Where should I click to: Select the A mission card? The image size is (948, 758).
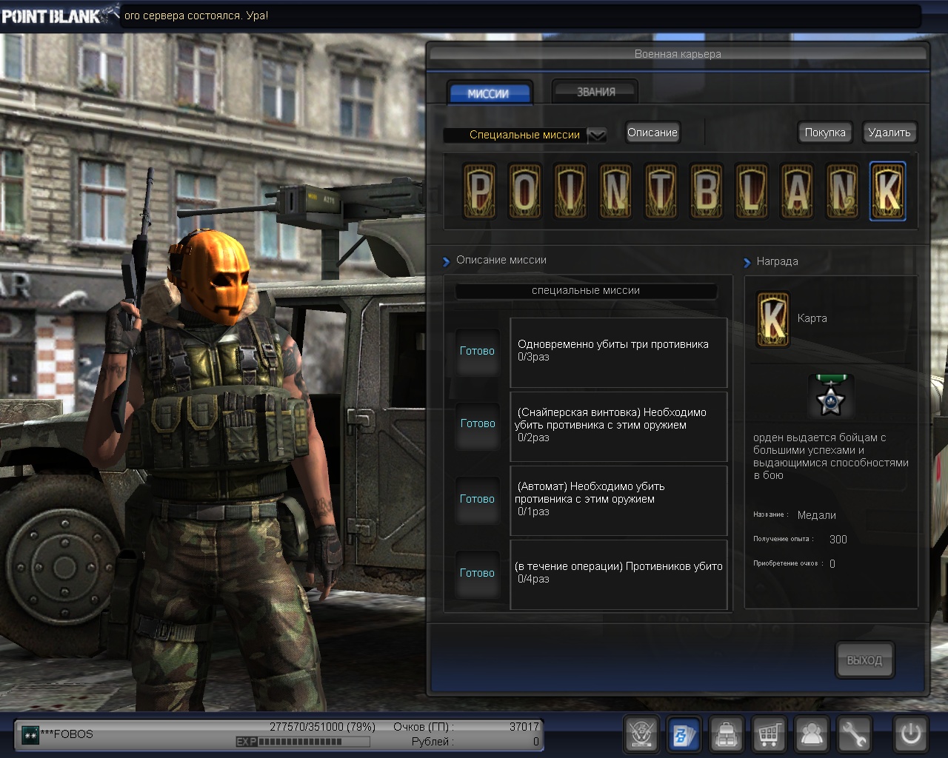click(797, 191)
